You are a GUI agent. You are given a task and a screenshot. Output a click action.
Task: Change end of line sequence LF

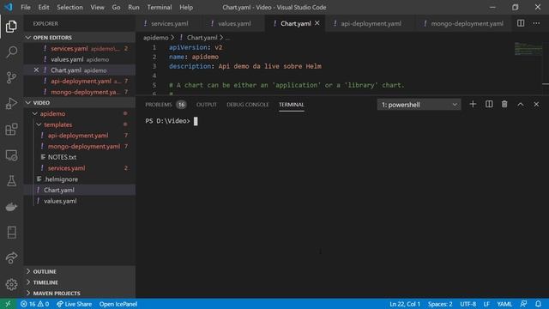(486, 304)
